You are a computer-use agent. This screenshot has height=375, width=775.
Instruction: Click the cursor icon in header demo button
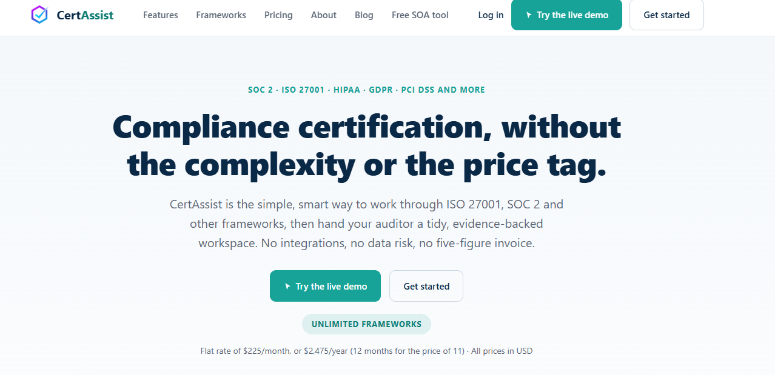click(529, 15)
